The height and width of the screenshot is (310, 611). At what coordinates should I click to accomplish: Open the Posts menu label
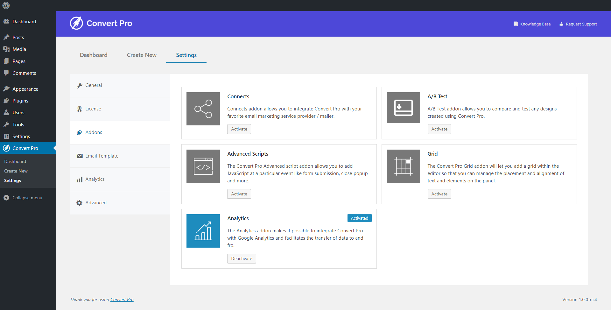pos(18,37)
